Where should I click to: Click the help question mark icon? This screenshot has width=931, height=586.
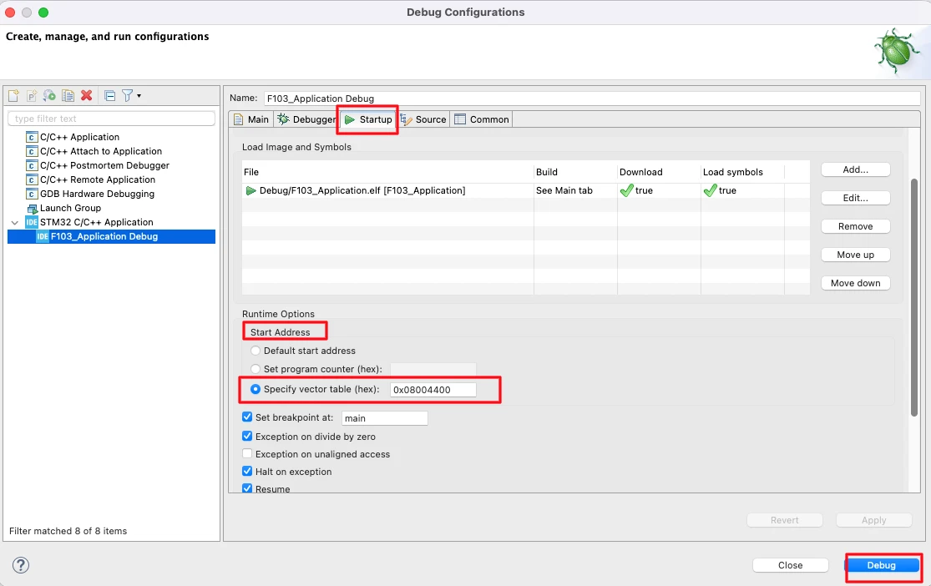click(20, 565)
